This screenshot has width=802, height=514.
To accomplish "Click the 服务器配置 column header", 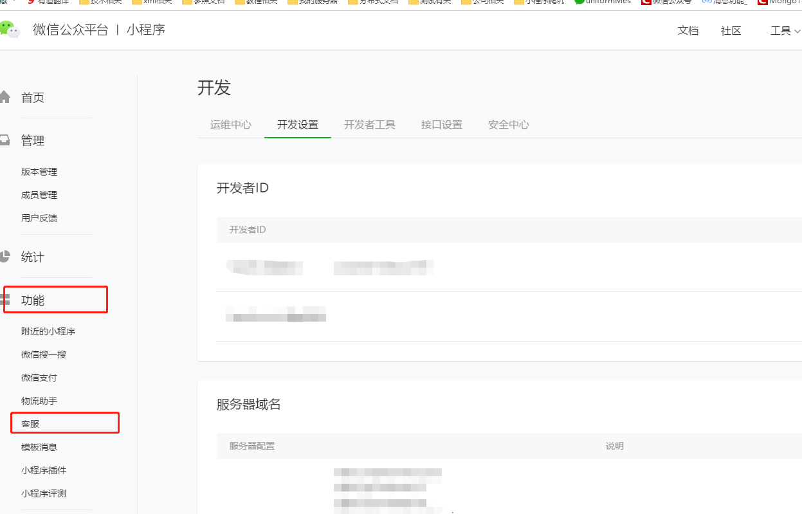I will tap(252, 446).
